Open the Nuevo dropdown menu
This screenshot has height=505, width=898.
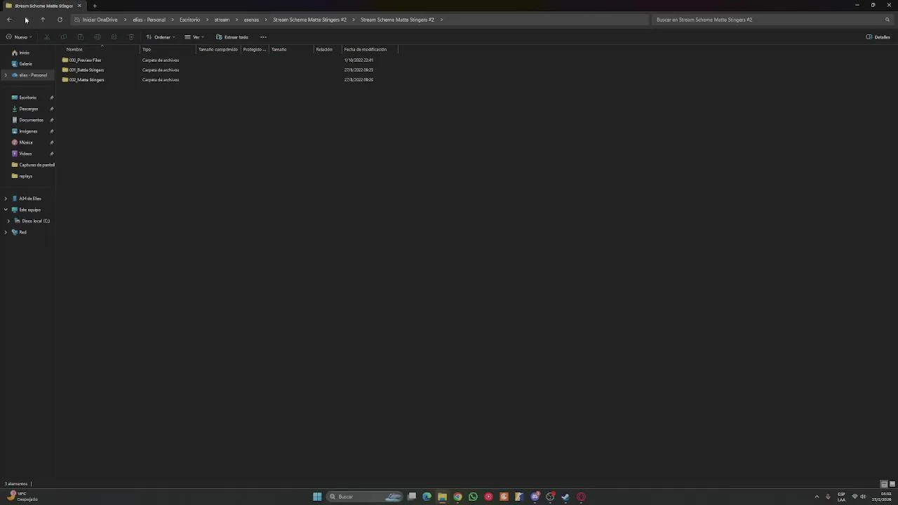click(19, 37)
